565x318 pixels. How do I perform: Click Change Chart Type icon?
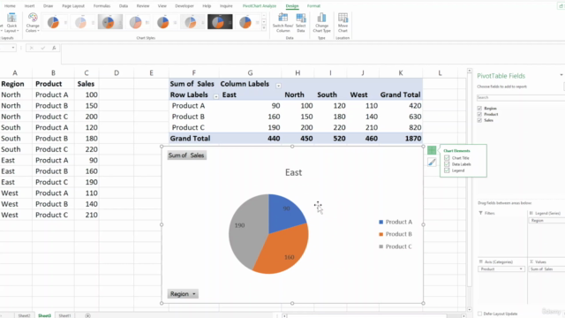[321, 23]
